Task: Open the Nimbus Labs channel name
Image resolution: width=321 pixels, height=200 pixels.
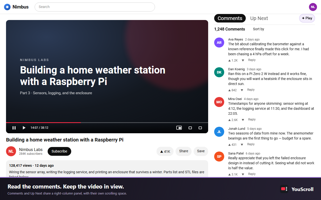Action: 31,149
